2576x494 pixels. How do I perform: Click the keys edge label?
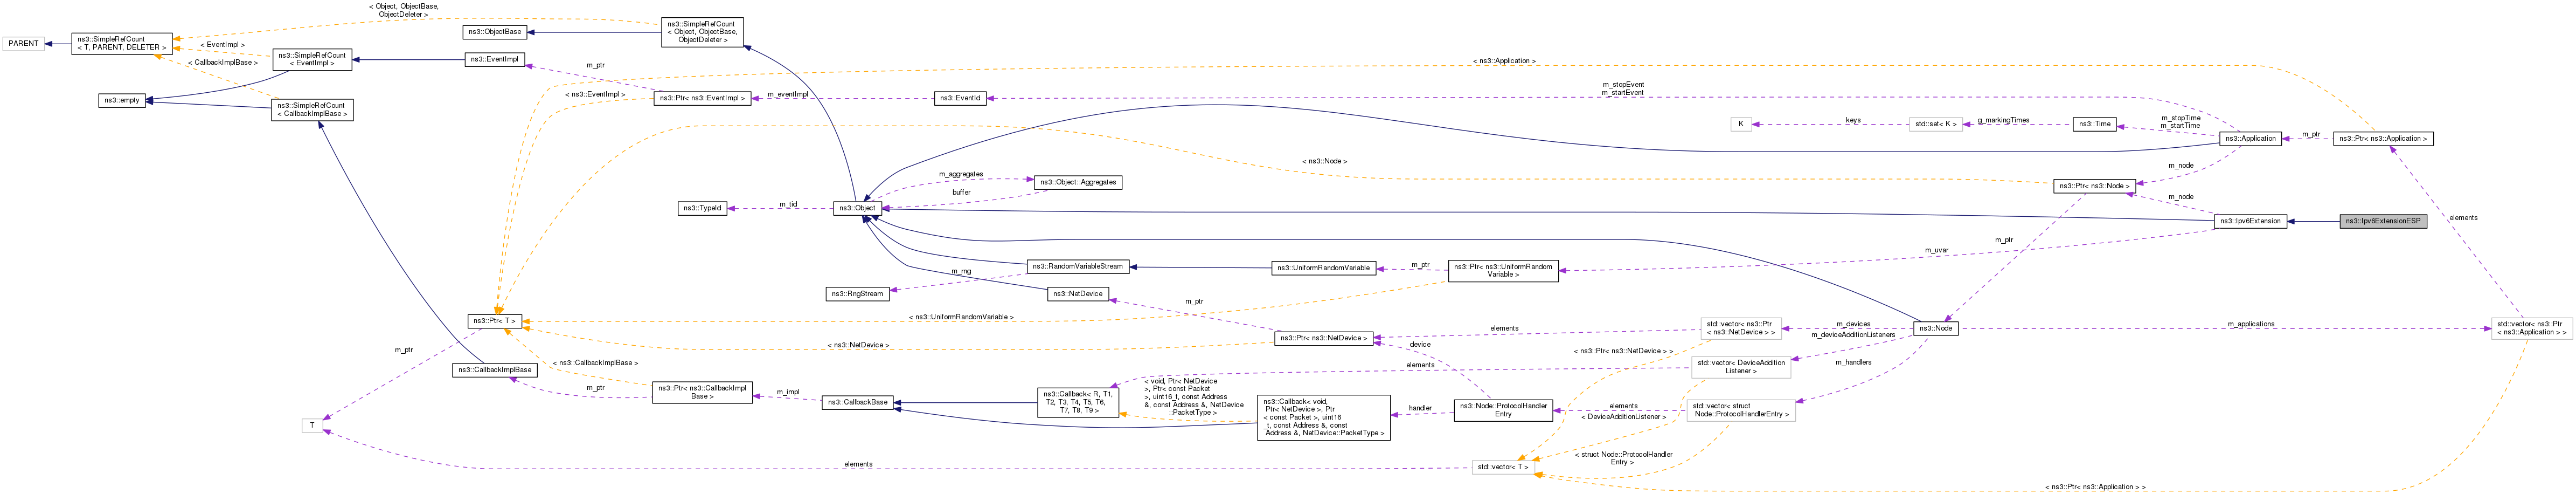coord(1853,120)
